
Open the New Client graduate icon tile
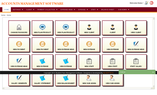(89, 28)
